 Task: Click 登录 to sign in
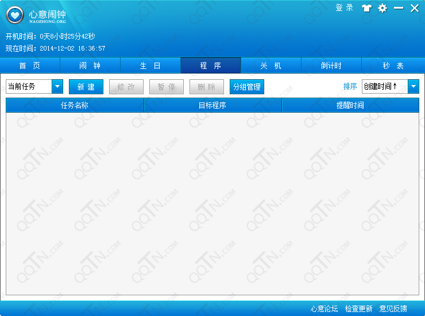[x=344, y=8]
